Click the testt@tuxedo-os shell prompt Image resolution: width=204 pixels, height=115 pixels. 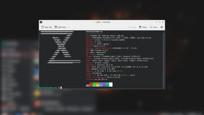click(49, 88)
